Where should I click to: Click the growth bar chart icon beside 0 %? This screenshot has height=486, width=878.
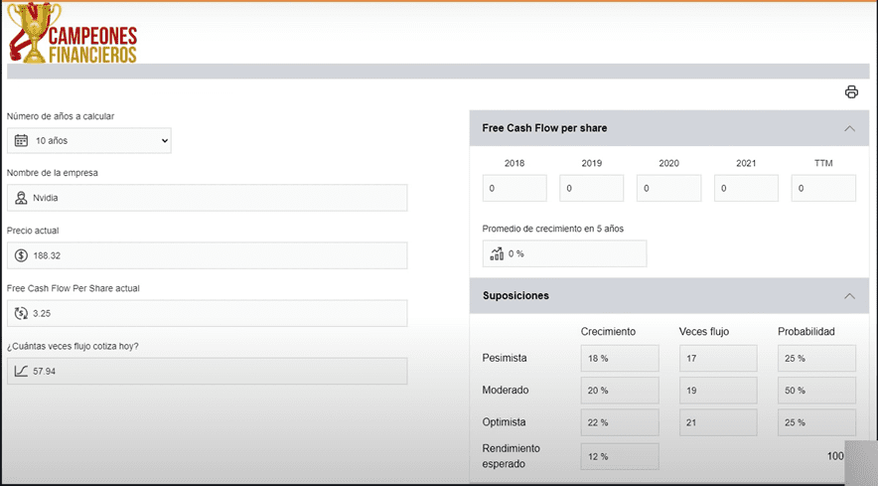point(497,253)
